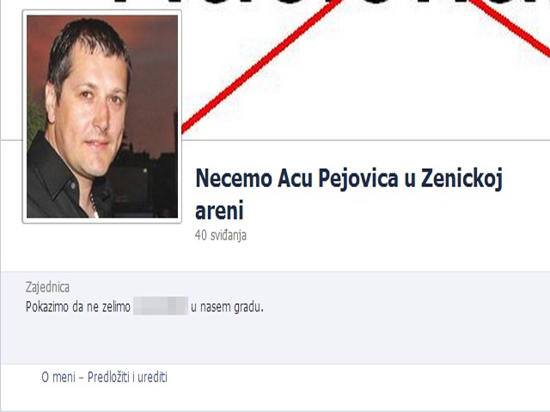This screenshot has height=412, width=550.
Task: Click the 'Pokazimo da ne zelimo' description text
Action: [78, 307]
